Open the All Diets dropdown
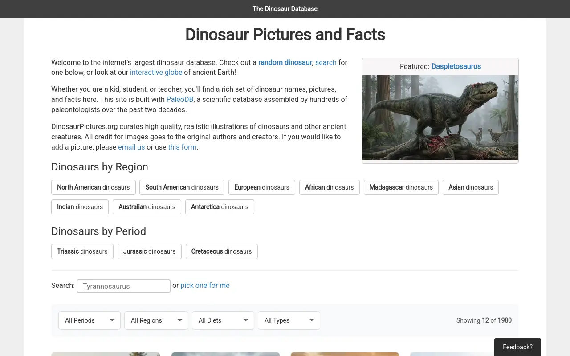Screen dimensions: 570x356 [x=223, y=320]
